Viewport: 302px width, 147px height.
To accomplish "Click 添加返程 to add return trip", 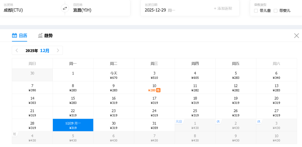I will pyautogui.click(x=223, y=8).
